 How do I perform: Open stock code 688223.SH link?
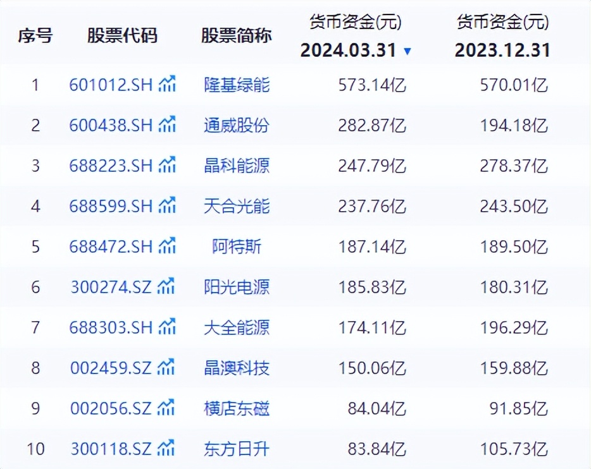point(111,166)
